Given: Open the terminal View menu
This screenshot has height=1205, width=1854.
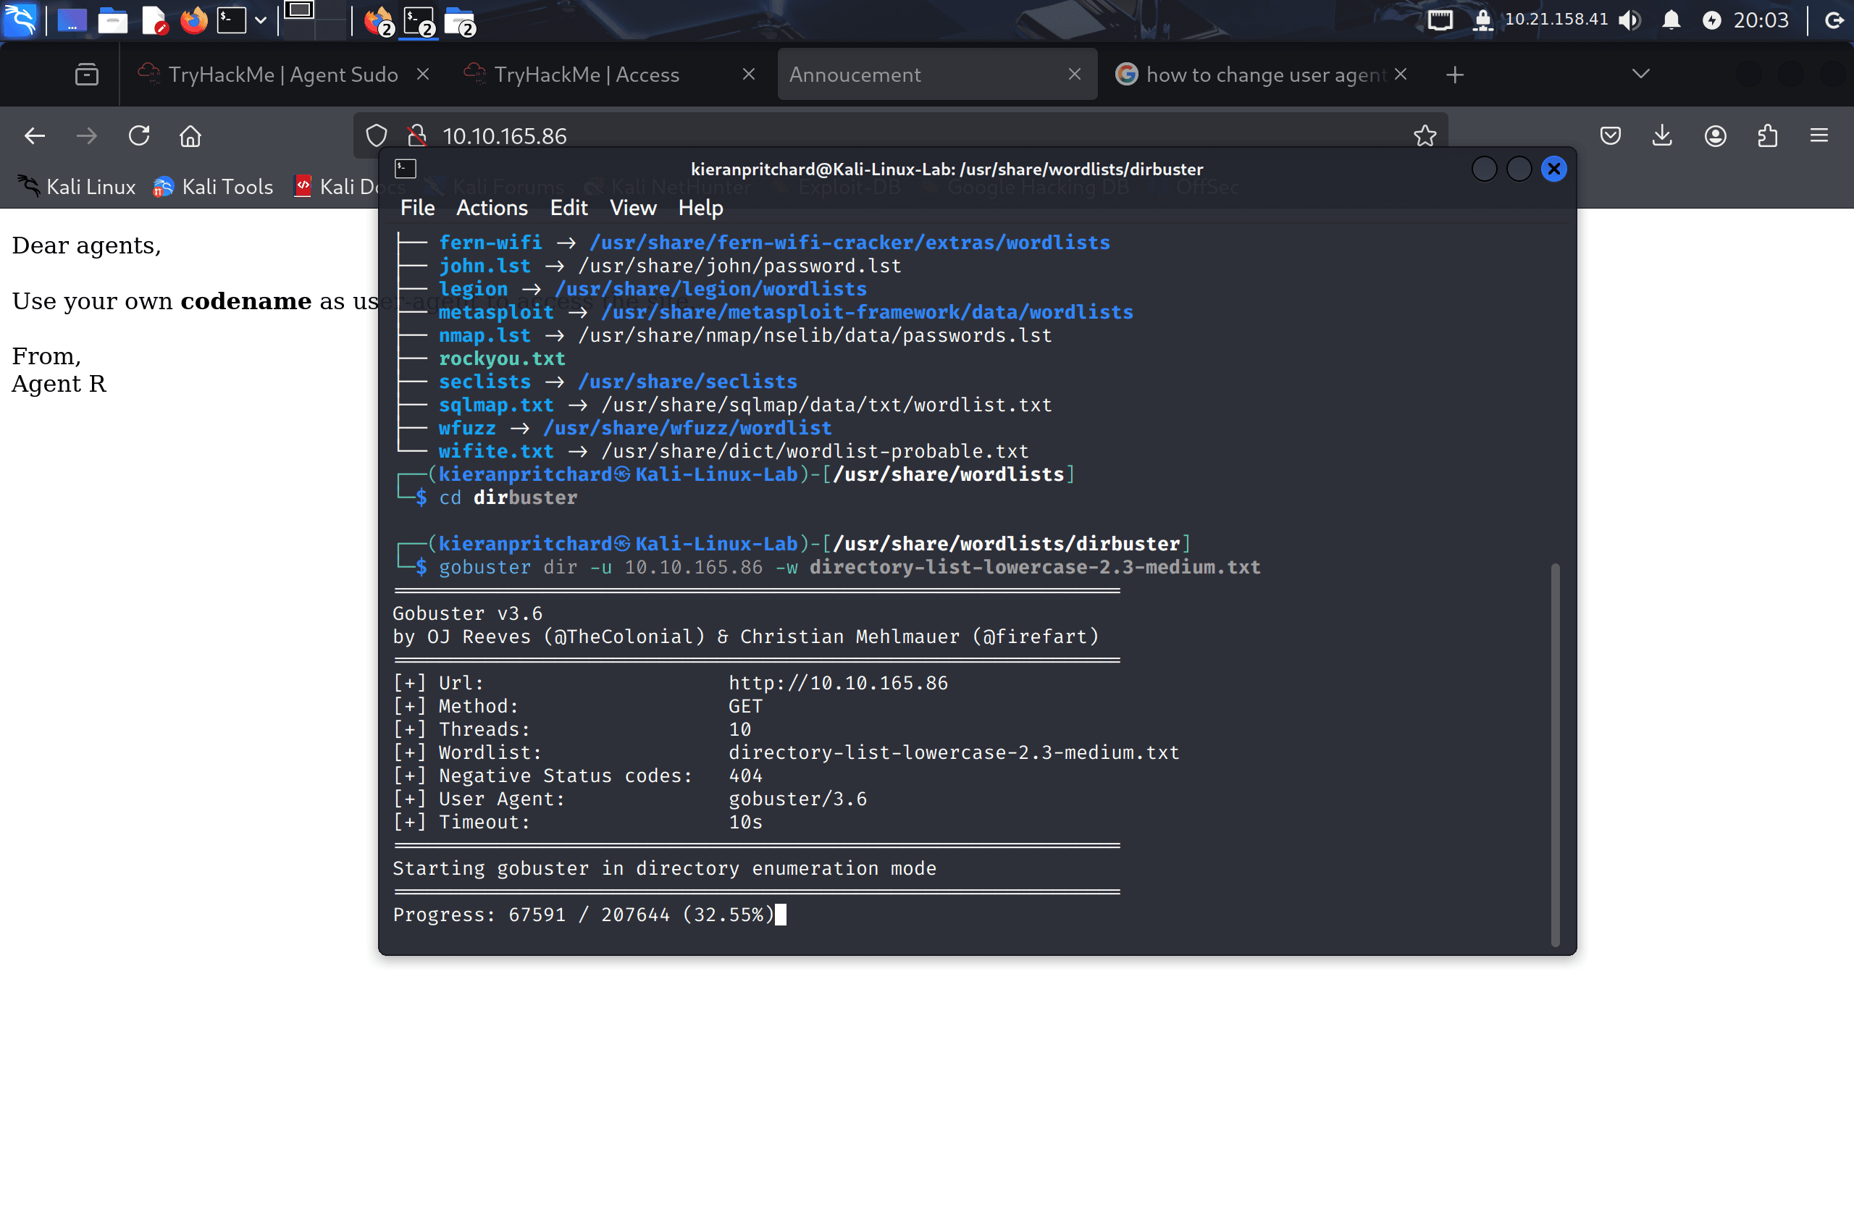Looking at the screenshot, I should coord(632,208).
